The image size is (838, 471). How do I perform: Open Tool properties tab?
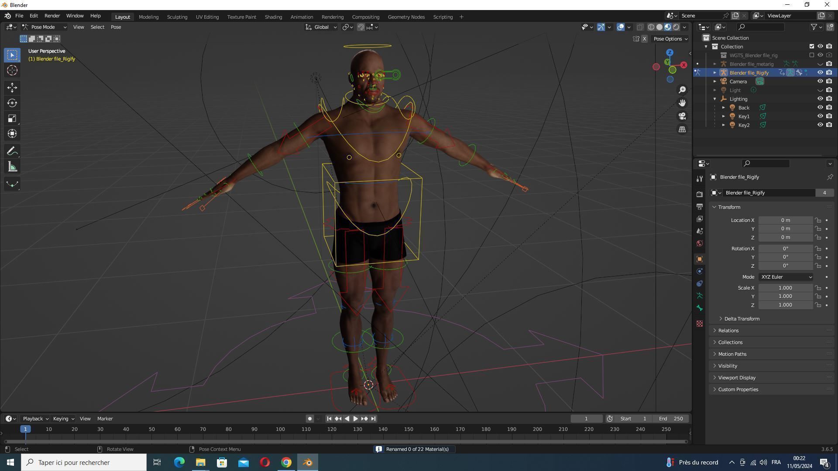tap(700, 178)
